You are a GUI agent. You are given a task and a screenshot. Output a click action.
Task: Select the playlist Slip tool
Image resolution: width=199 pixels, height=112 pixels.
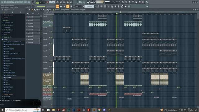pyautogui.click(x=41, y=10)
